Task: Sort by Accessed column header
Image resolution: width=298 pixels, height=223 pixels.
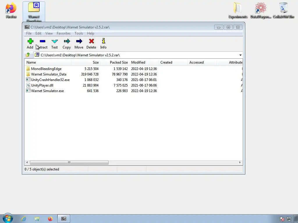Action: click(x=202, y=62)
